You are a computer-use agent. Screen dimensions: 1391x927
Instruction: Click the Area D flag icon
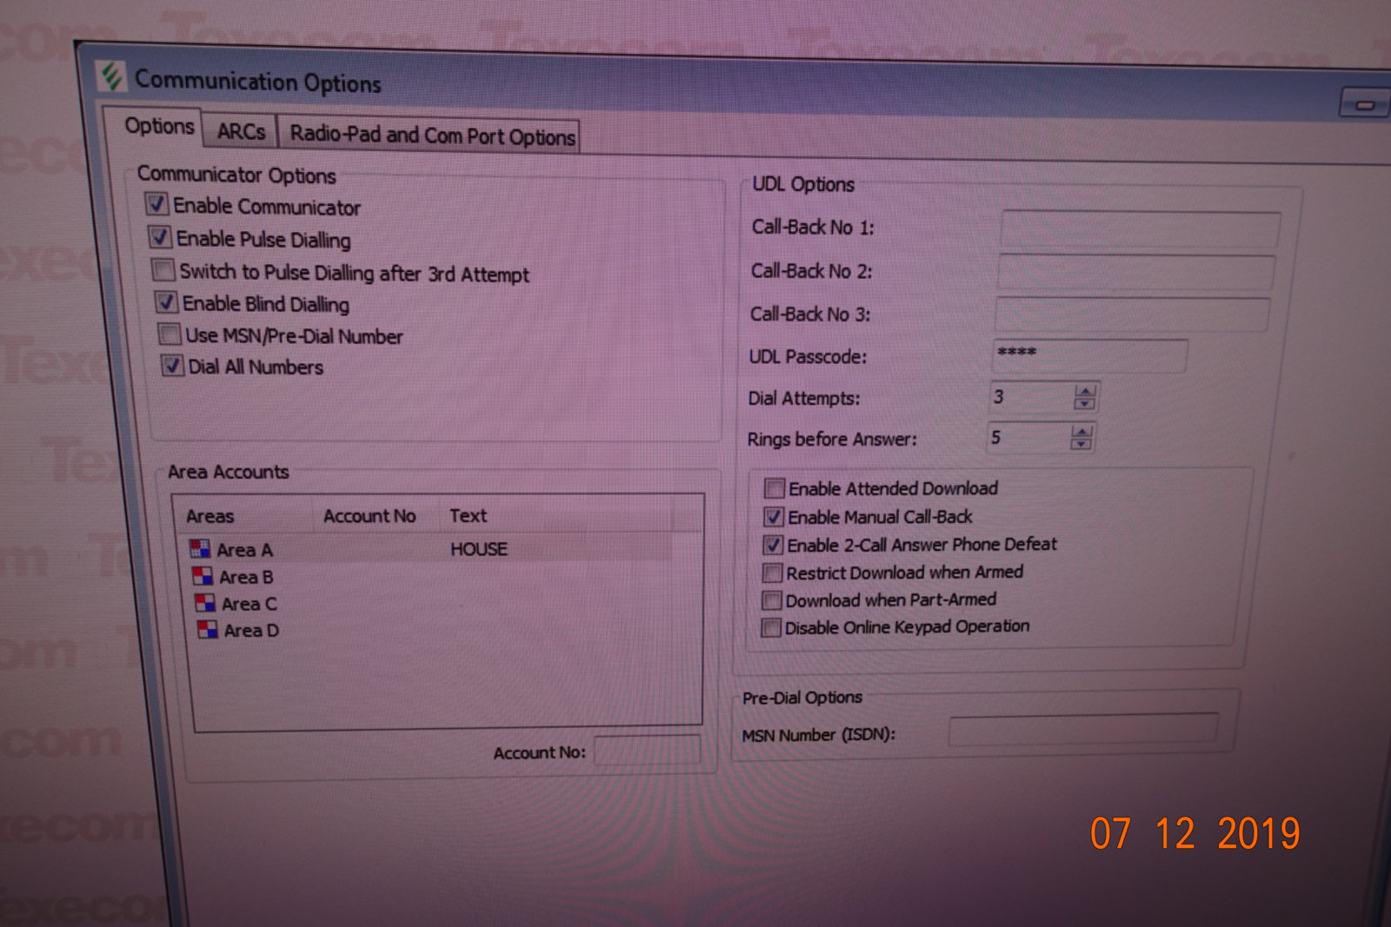pos(208,630)
